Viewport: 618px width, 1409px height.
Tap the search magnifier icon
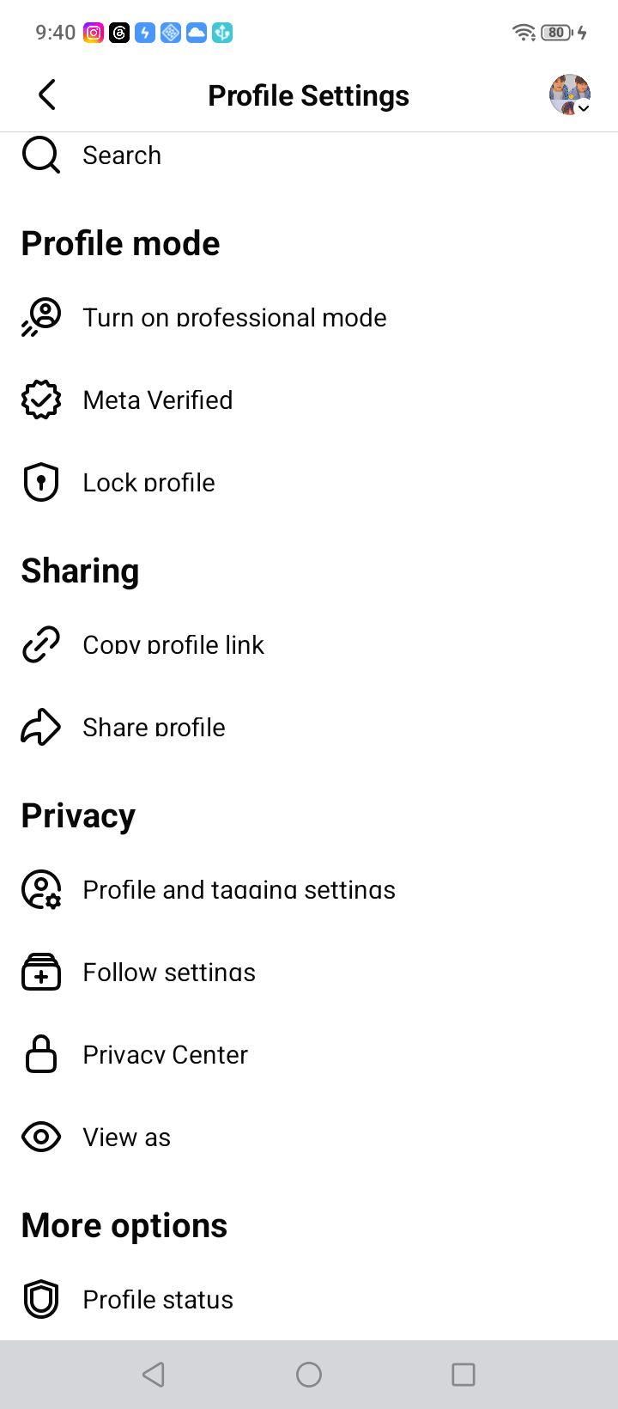pyautogui.click(x=40, y=156)
